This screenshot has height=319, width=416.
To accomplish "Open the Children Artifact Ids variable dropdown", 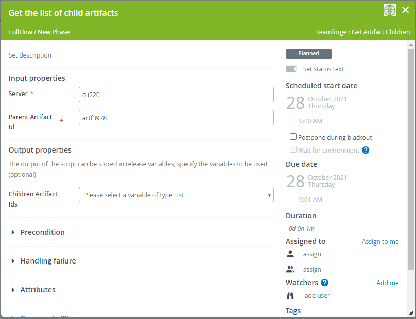I will tap(176, 195).
